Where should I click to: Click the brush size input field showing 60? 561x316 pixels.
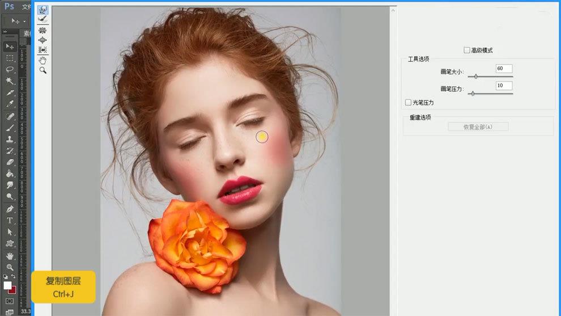[x=503, y=68]
